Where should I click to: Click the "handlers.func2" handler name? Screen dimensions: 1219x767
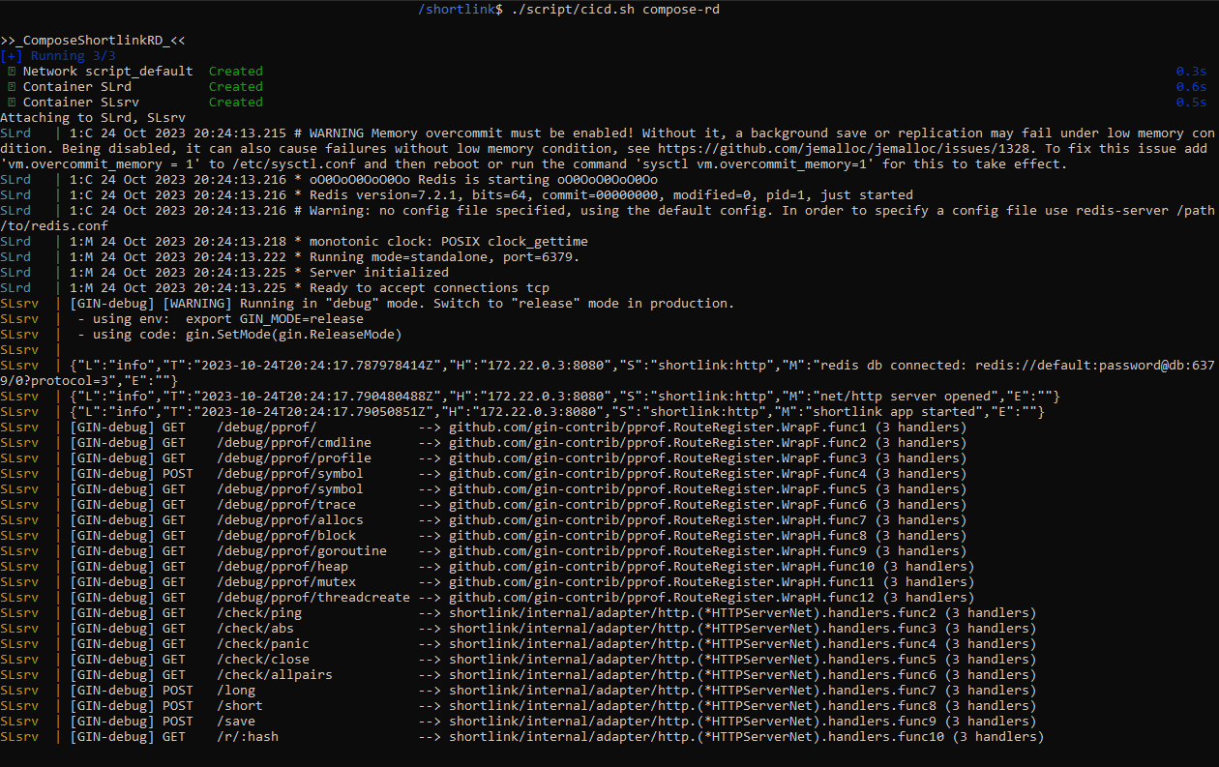(x=882, y=613)
